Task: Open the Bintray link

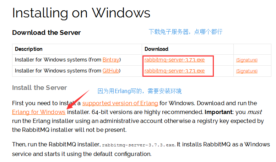Action: (x=111, y=60)
